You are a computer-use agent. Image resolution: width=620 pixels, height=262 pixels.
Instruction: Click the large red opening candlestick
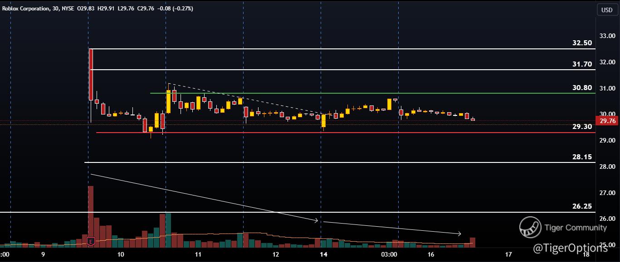pos(91,74)
